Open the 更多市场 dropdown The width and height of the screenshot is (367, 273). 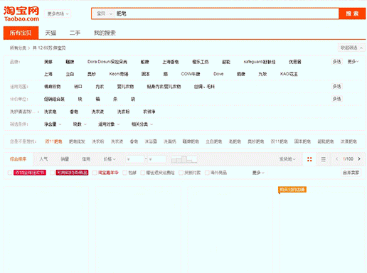(x=58, y=14)
